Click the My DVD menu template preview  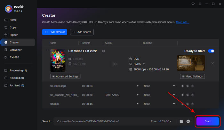tap(191, 63)
